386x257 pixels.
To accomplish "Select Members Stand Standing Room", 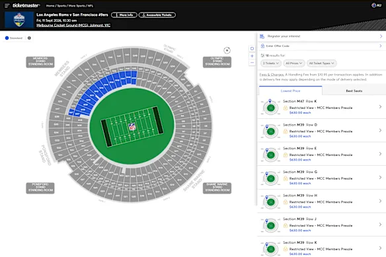I will (40, 62).
